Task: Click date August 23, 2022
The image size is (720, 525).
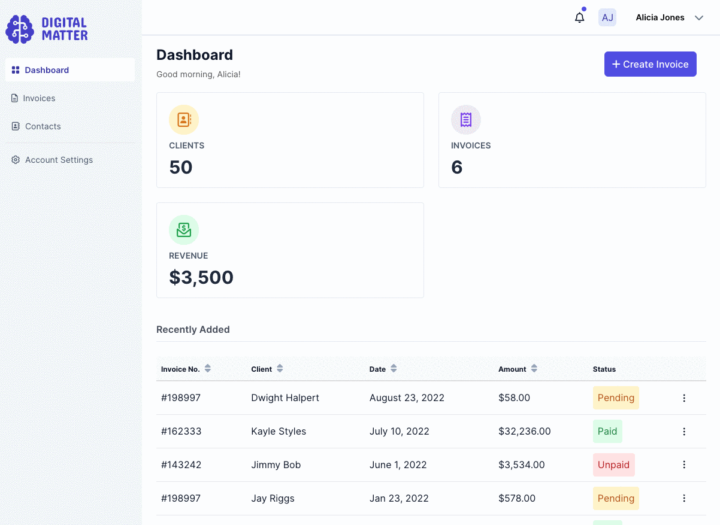Action: tap(407, 397)
